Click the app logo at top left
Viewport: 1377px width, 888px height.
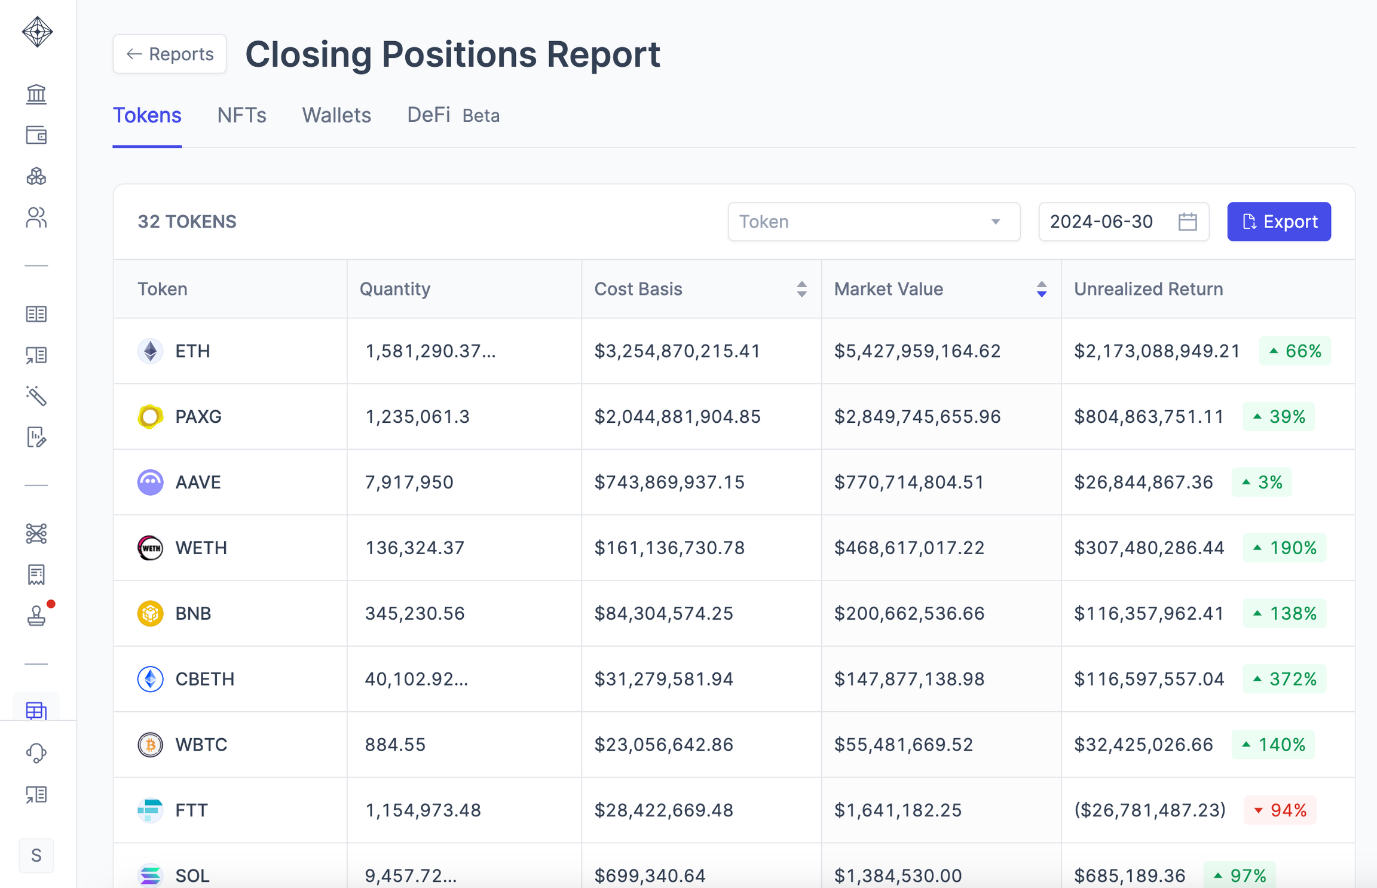[37, 32]
